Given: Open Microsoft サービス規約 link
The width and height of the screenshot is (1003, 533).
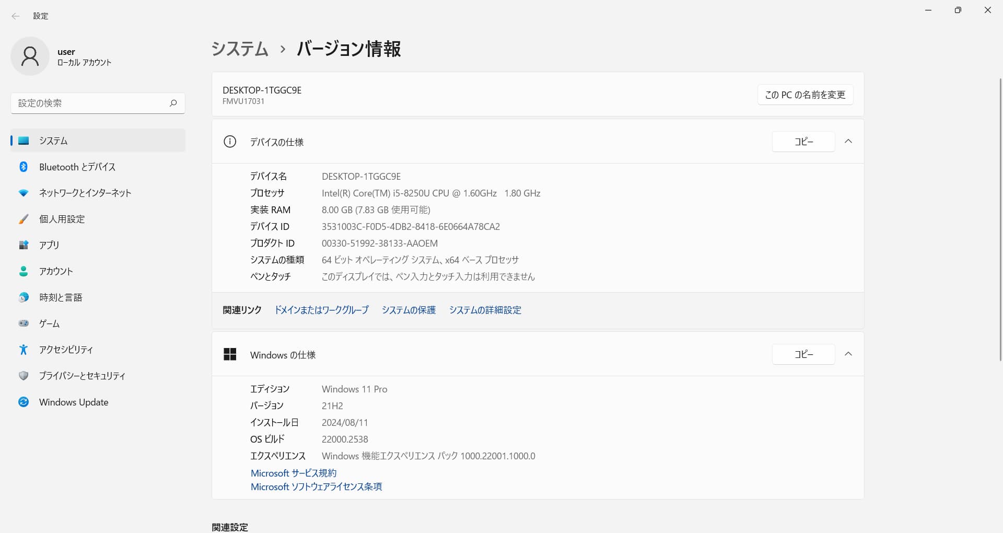Looking at the screenshot, I should click(x=294, y=473).
